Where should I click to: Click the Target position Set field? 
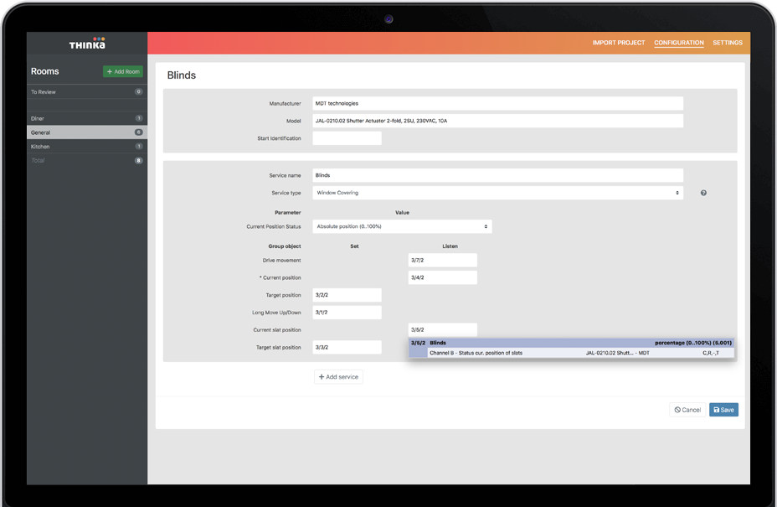347,295
